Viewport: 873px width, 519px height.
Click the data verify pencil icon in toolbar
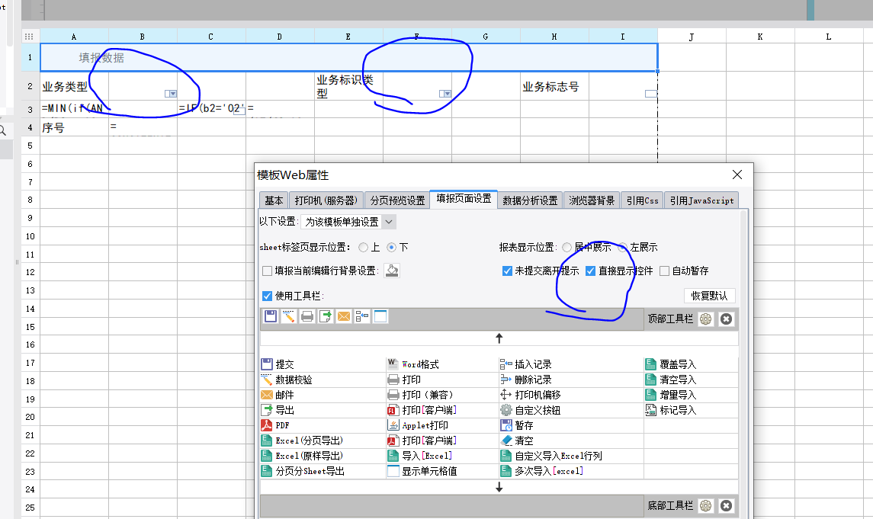click(288, 316)
